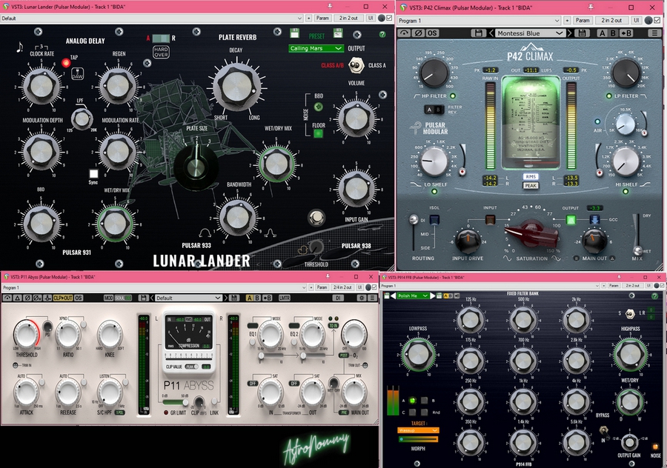Click the OS oversampling button in P42 Climax
Viewport: 667px width, 468px height.
pos(432,33)
